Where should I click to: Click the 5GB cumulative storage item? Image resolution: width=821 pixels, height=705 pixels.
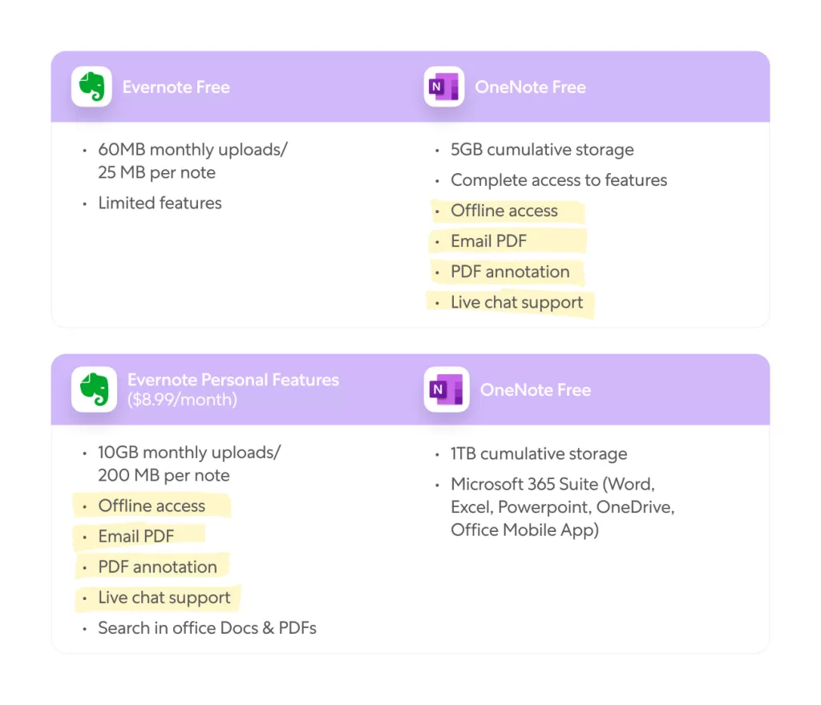tap(542, 150)
